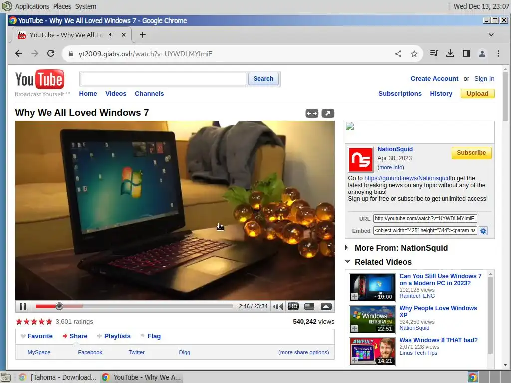511x383 pixels.
Task: Open Chrome downloads icon
Action: pos(450,53)
